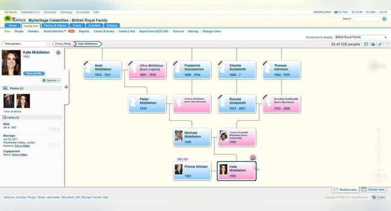Click the MyHeritage logo
The height and width of the screenshot is (211, 391).
click(x=15, y=19)
